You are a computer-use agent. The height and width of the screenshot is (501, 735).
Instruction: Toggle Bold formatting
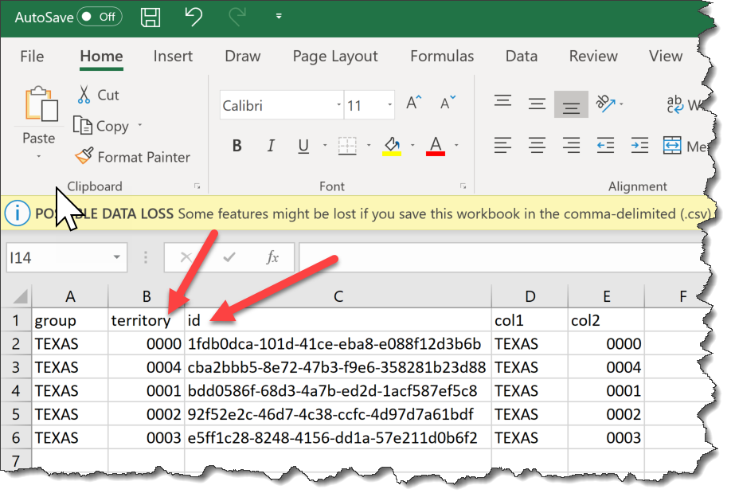click(x=237, y=147)
